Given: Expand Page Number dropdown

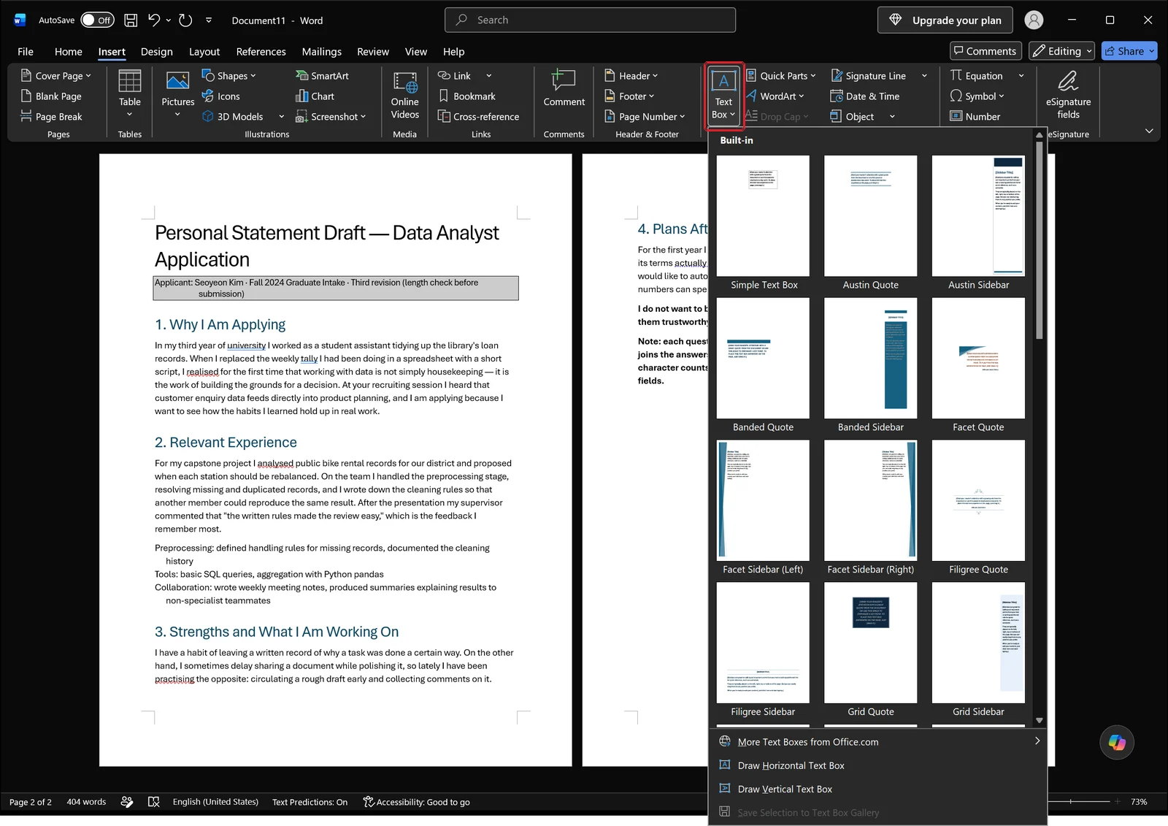Looking at the screenshot, I should [x=682, y=117].
